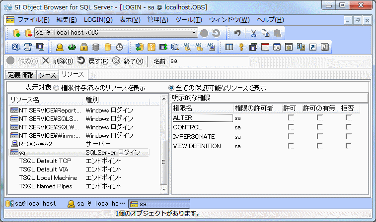Click the undo arrow toolbar icon
The height and width of the screenshot is (222, 376).
tap(237, 33)
